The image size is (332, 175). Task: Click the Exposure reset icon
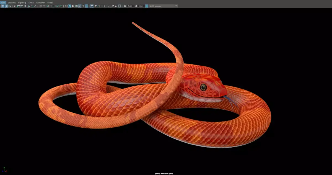[125, 6]
